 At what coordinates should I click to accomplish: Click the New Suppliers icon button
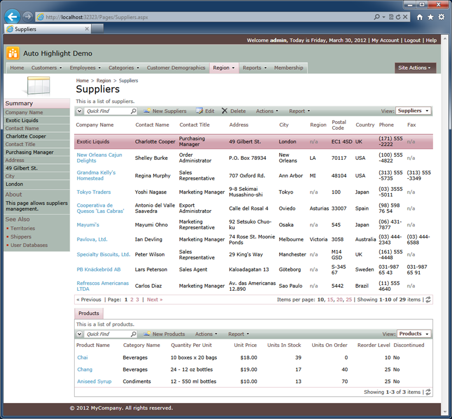(x=146, y=111)
